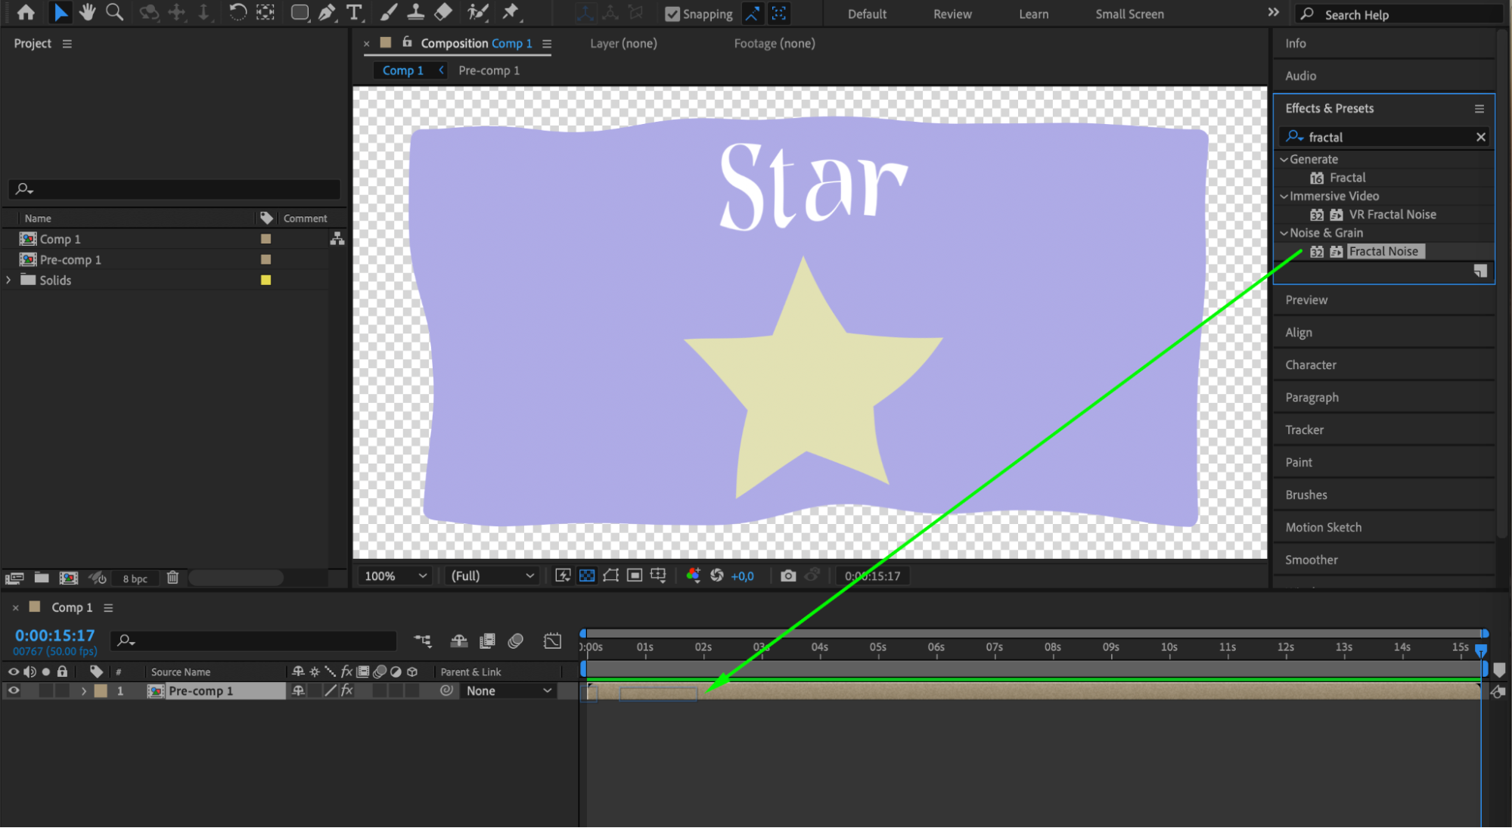Open the 100% magnification dropdown
Viewport: 1512px width, 828px height.
[396, 575]
